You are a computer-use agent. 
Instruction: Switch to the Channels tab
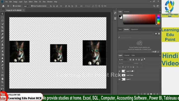point(127,55)
